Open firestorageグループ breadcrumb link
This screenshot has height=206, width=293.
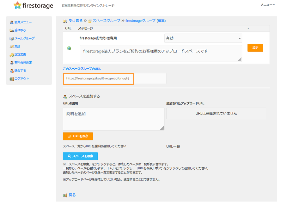pyautogui.click(x=140, y=21)
